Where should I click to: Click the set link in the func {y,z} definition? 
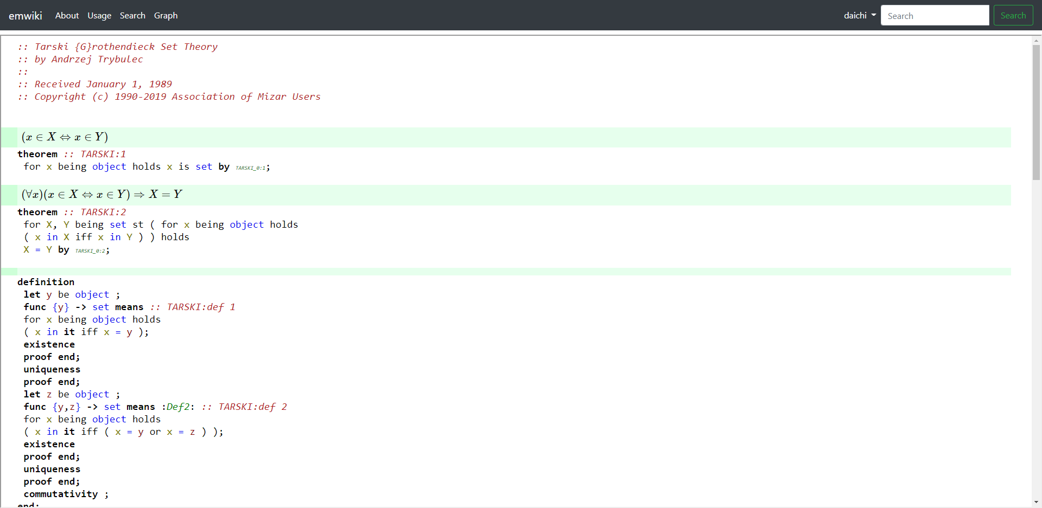point(112,407)
